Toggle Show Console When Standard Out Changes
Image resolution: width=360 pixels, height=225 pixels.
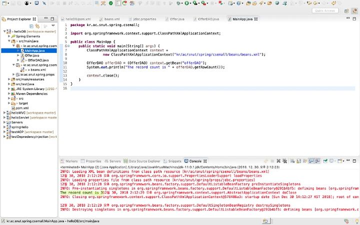(311, 161)
